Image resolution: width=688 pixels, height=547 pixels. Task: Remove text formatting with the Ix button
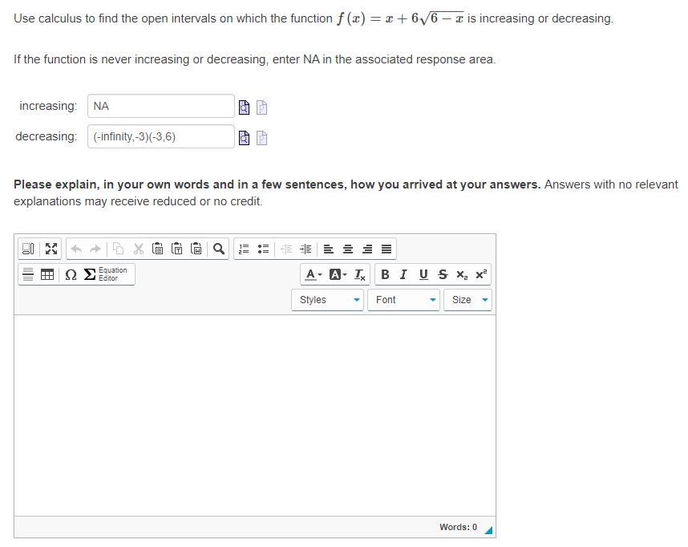[x=358, y=273]
